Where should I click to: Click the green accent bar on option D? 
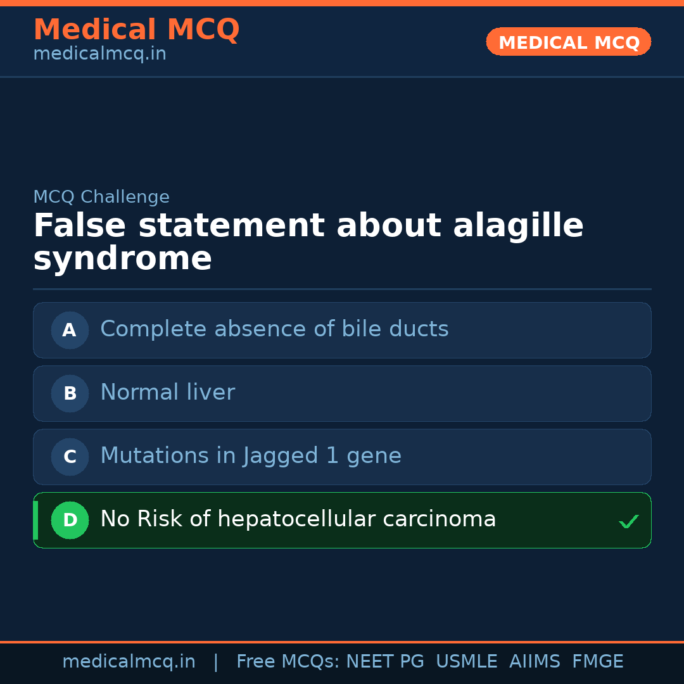[35, 520]
